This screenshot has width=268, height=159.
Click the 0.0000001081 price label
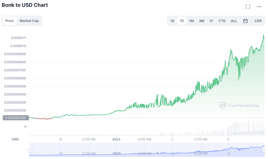click(16, 118)
